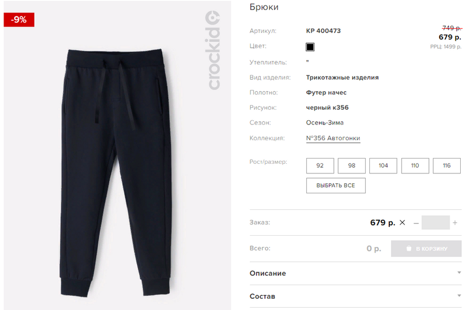Select size 92
Viewport: 472px width, 310px height.
point(320,166)
